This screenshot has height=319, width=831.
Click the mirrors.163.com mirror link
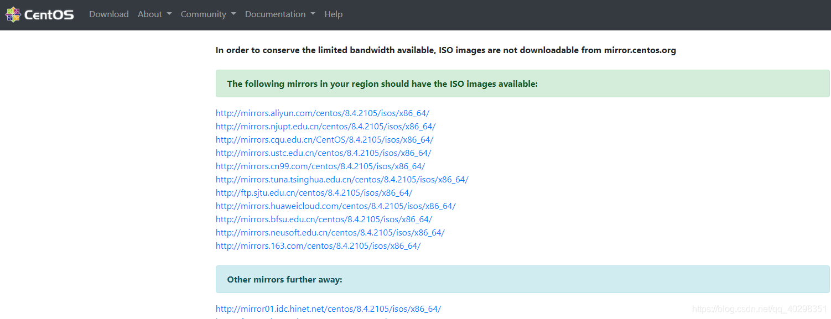point(318,245)
